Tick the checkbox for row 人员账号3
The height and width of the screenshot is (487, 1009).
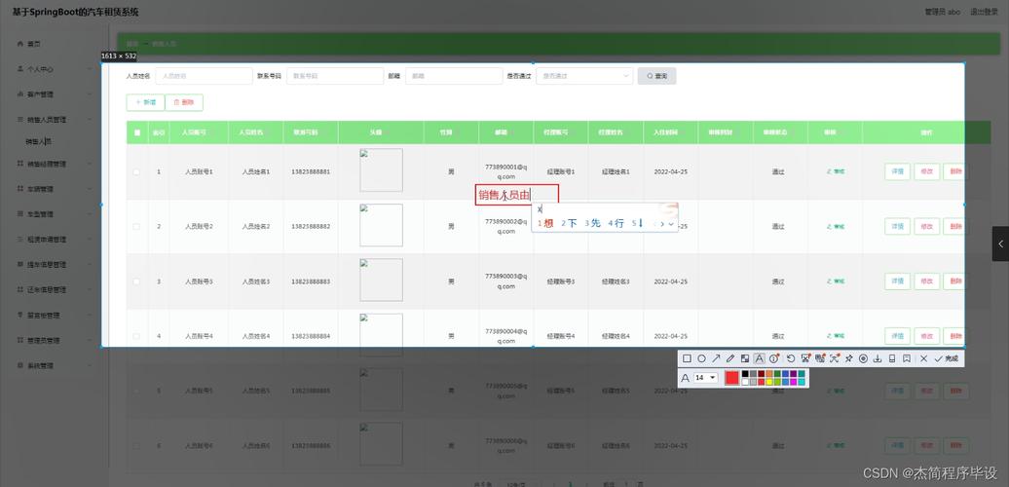pyautogui.click(x=135, y=281)
